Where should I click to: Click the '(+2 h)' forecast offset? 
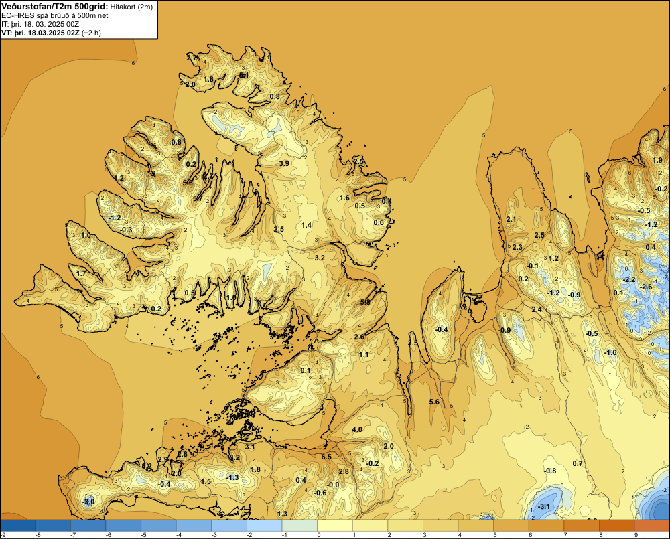coord(91,33)
